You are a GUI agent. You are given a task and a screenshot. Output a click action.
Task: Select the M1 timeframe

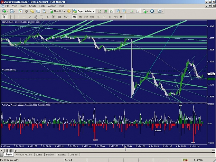[x=74, y=17]
